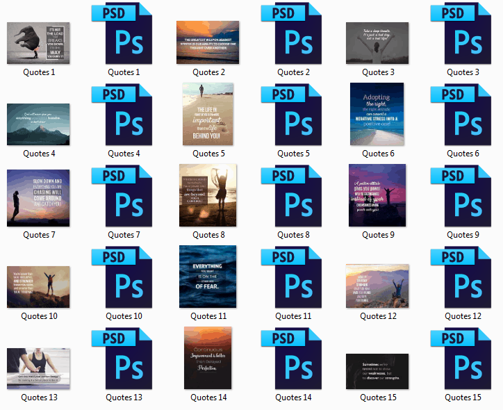Click the Quotes 9 label under PSD icon
Image resolution: width=503 pixels, height=410 pixels.
[463, 235]
